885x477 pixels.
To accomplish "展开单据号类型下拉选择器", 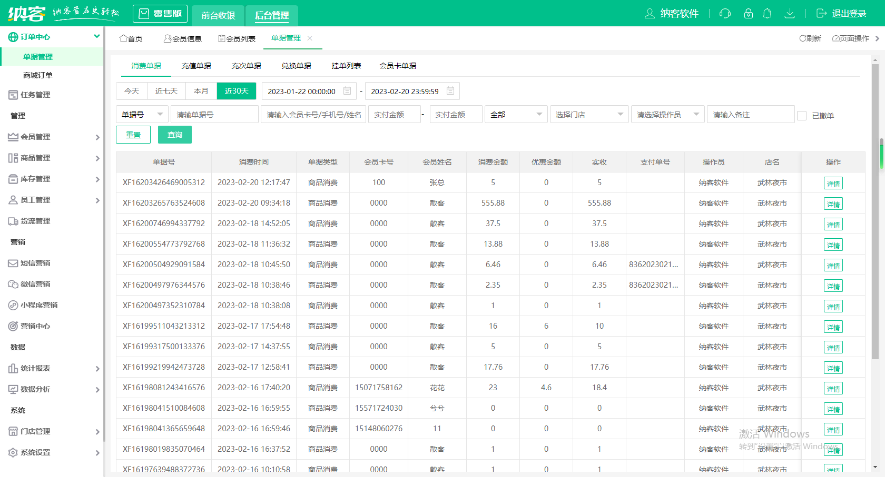I will click(142, 114).
